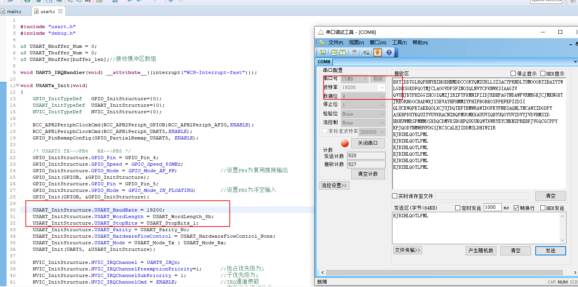Expand the 流控设置>> panel
Viewport: 578px width, 287px height.
coord(334,186)
